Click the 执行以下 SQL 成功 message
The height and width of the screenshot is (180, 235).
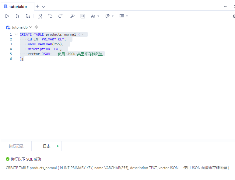pos(26,159)
